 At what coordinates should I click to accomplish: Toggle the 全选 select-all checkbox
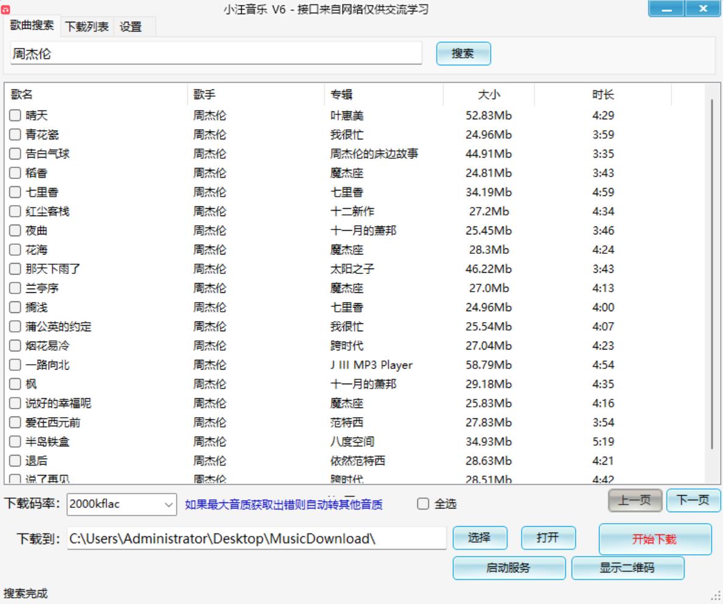(423, 504)
